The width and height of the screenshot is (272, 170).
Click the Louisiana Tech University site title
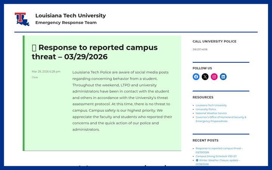(x=70, y=15)
